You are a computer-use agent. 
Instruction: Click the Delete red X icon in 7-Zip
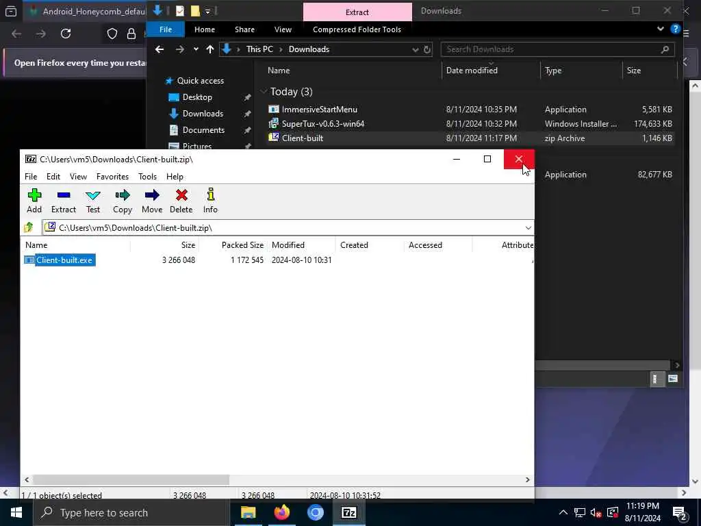(181, 201)
